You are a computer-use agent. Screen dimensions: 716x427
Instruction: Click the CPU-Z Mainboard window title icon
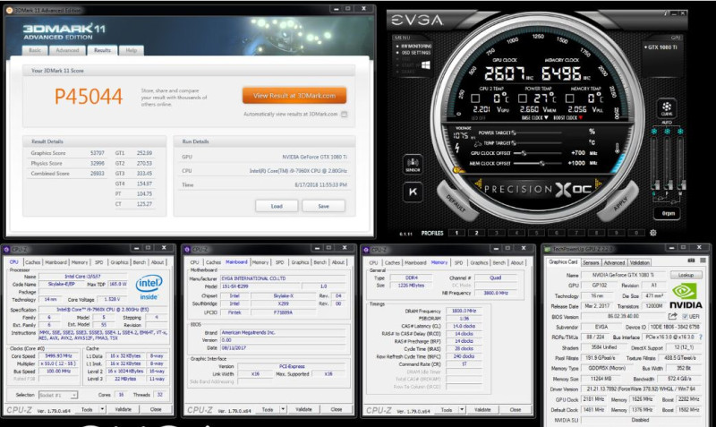[187, 250]
